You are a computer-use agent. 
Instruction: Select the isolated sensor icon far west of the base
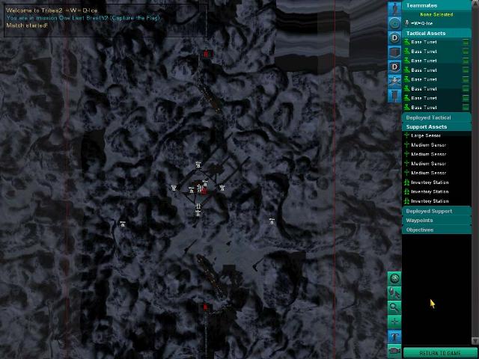123,224
